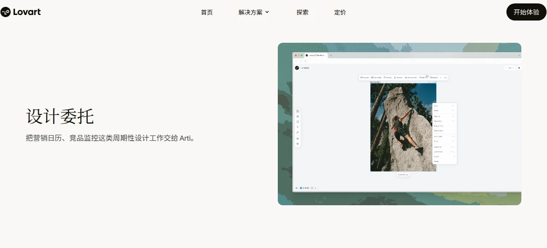
Task: Open the zoom level control in demo
Action: pyautogui.click(x=509, y=68)
